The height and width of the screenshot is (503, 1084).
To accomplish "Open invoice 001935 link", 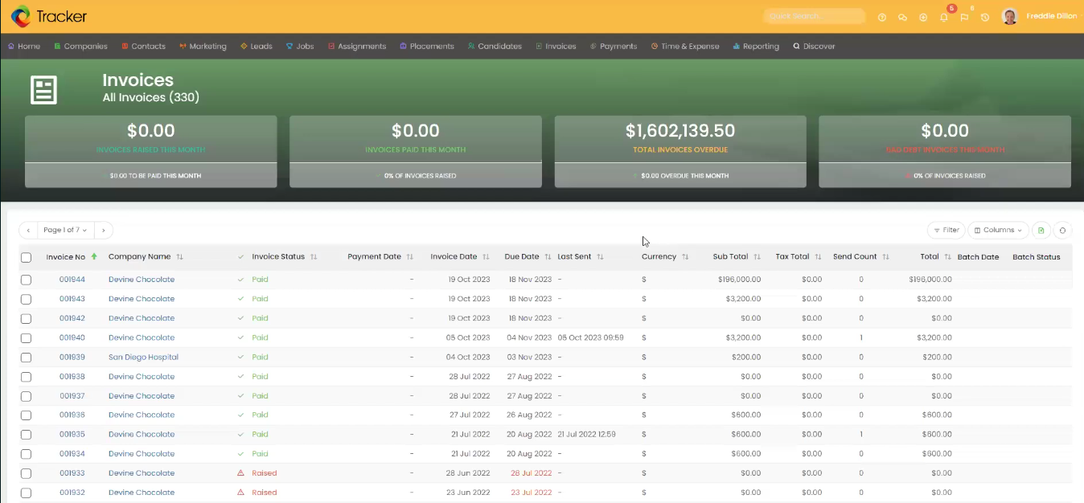I will [x=72, y=435].
